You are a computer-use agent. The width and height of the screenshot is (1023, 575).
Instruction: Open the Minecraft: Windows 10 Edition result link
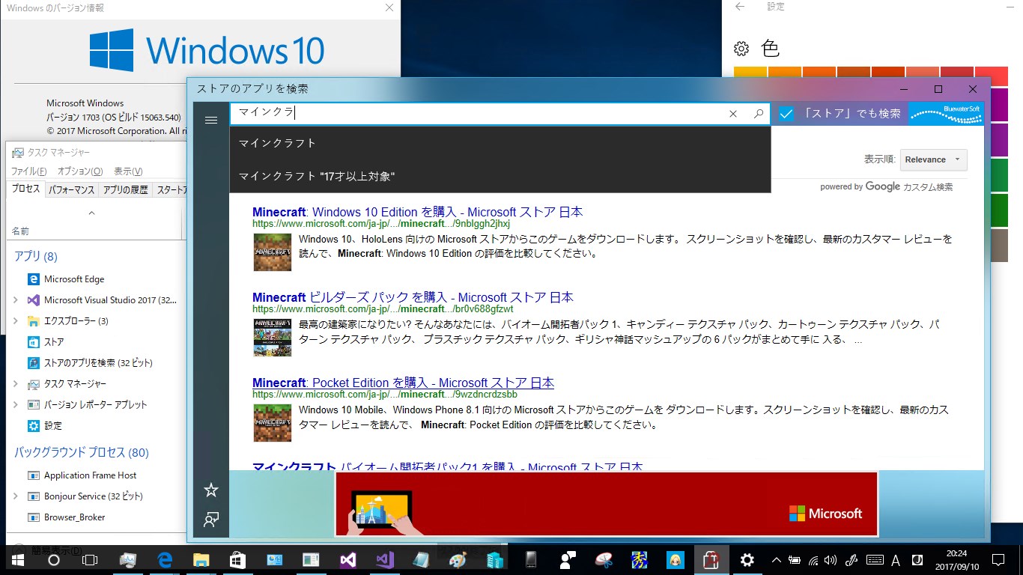417,212
